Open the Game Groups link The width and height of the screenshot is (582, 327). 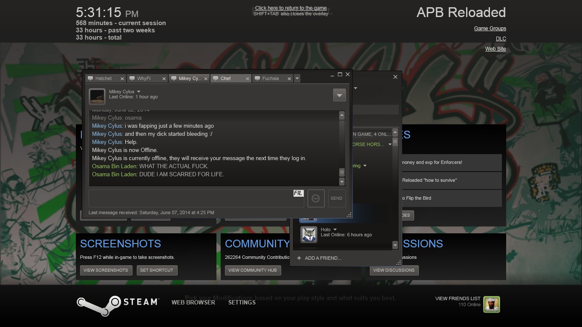[490, 29]
